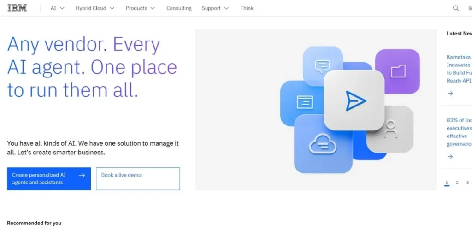
Task: Click the IBM logo
Action: (17, 8)
